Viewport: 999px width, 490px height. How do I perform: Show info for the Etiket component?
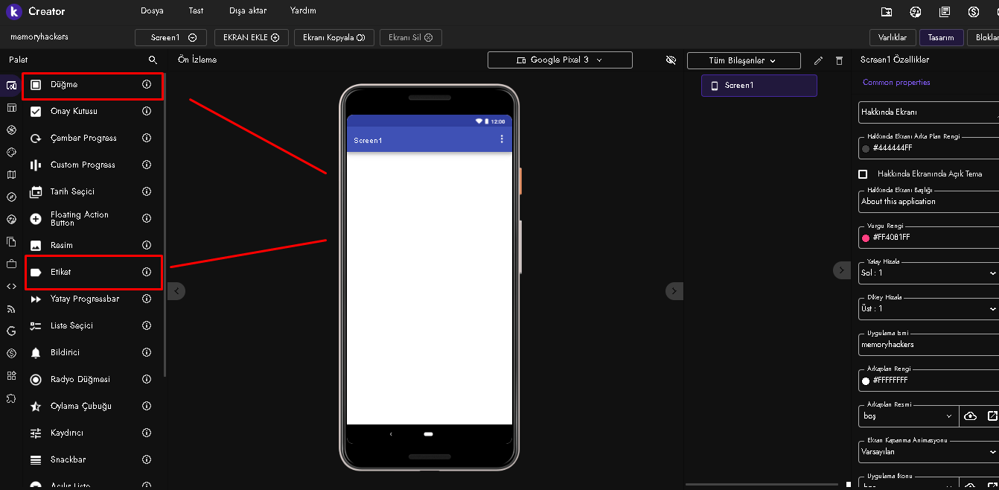pos(147,272)
